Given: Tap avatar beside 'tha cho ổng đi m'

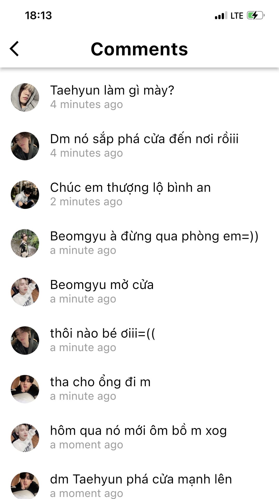Looking at the screenshot, I should point(25,389).
